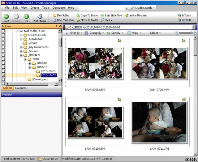
Task: Close the Folders pane
Action: tap(60, 26)
